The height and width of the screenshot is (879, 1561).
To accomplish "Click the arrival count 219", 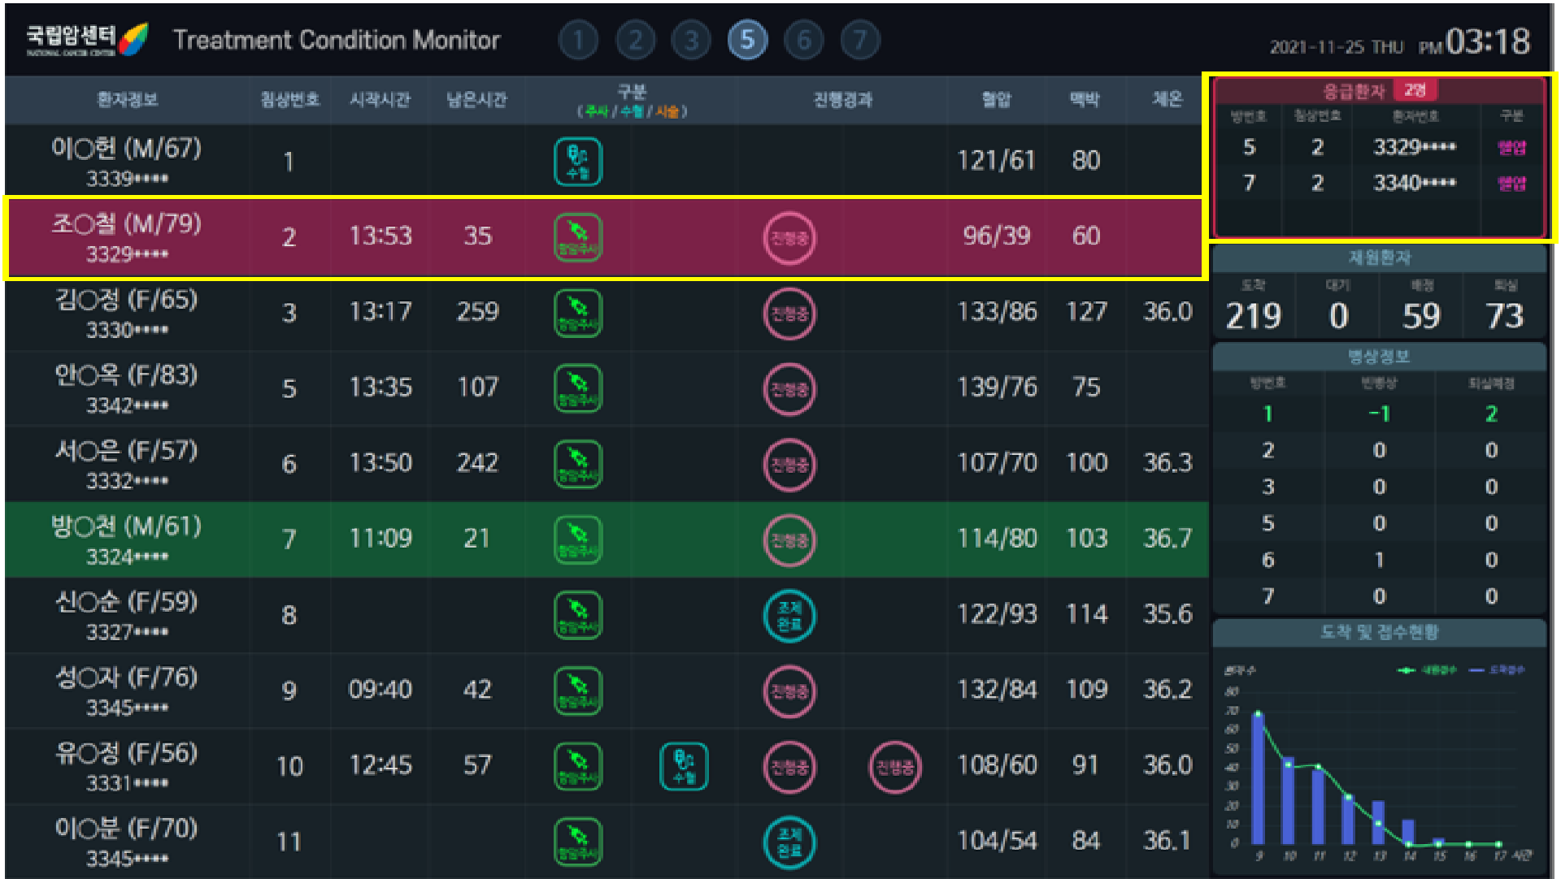I will [1253, 315].
